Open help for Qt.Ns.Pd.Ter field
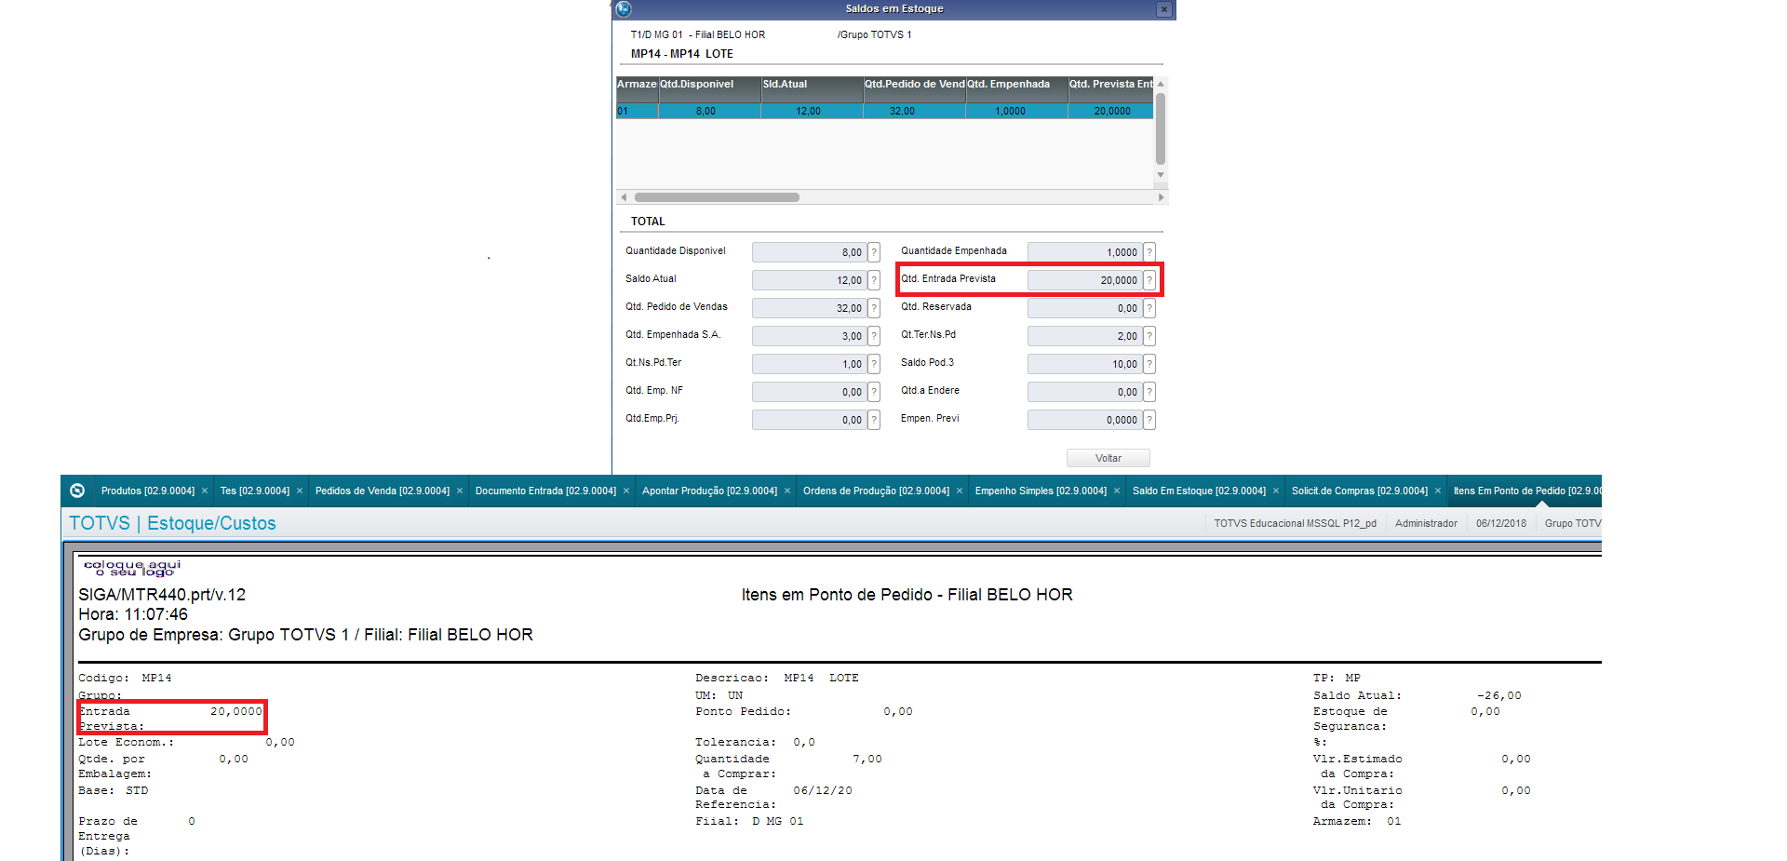The height and width of the screenshot is (861, 1787). pos(874,364)
